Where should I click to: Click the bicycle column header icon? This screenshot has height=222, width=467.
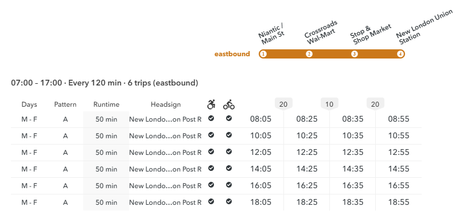tap(229, 105)
